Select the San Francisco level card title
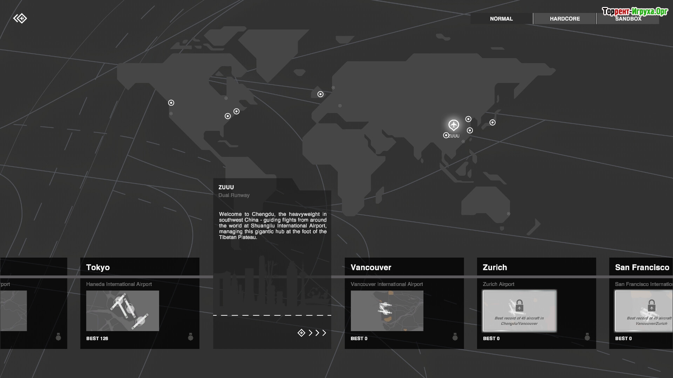 coord(642,267)
